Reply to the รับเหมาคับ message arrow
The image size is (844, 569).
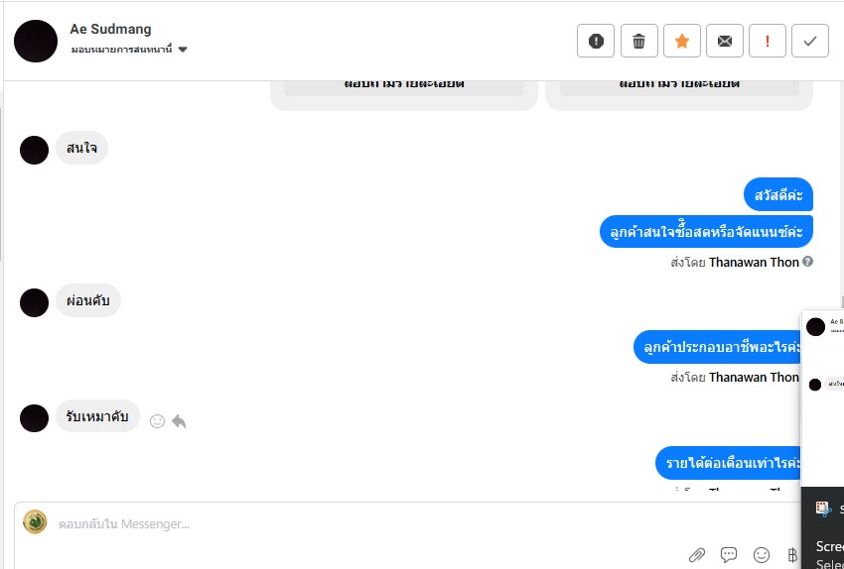(180, 421)
